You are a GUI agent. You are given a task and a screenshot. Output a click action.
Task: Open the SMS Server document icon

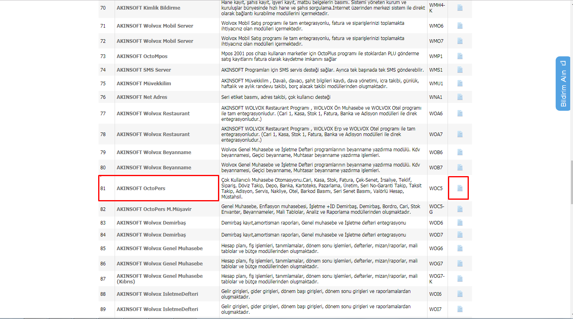[460, 70]
